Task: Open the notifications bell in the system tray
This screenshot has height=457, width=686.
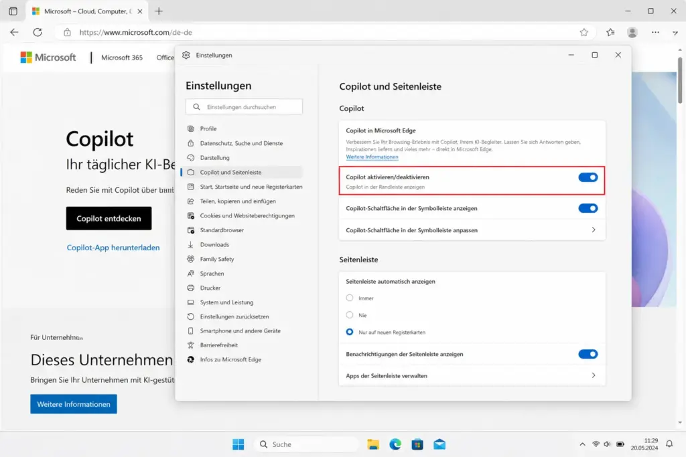Action: tap(669, 444)
